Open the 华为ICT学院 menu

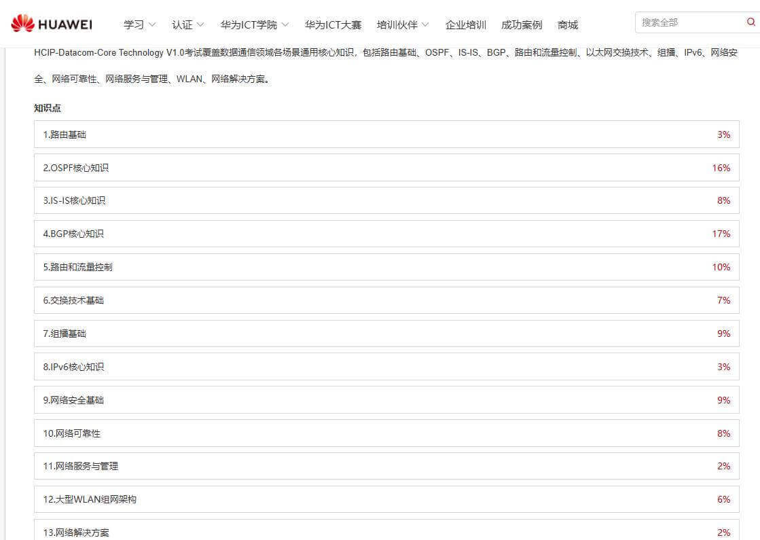(x=249, y=24)
